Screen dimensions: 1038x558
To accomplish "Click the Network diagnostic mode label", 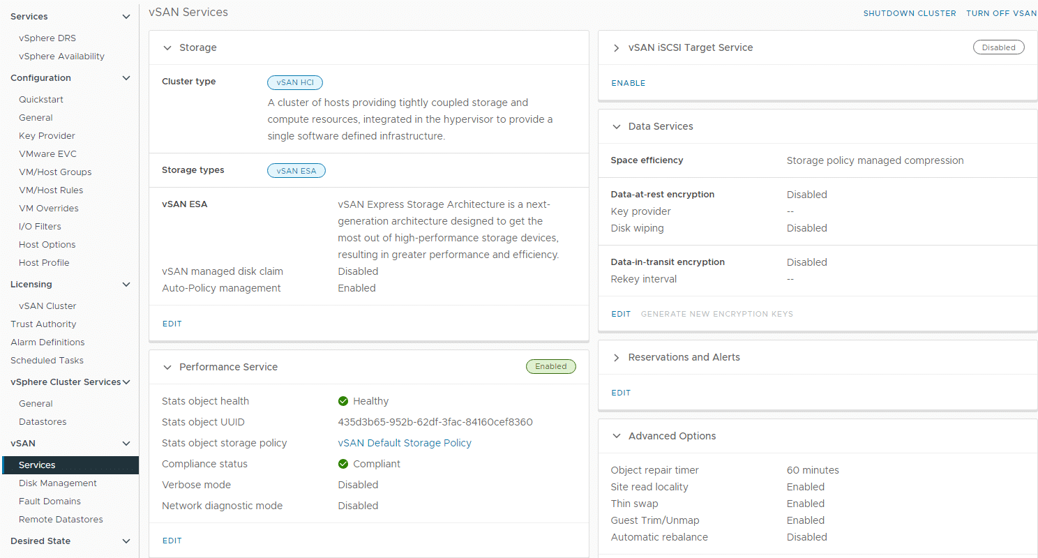I will (x=222, y=506).
